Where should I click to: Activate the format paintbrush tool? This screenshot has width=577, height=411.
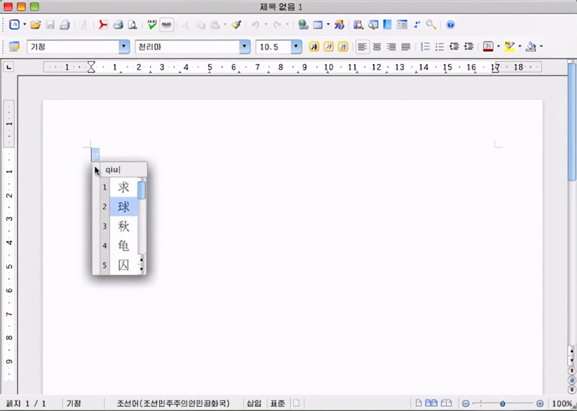point(236,25)
